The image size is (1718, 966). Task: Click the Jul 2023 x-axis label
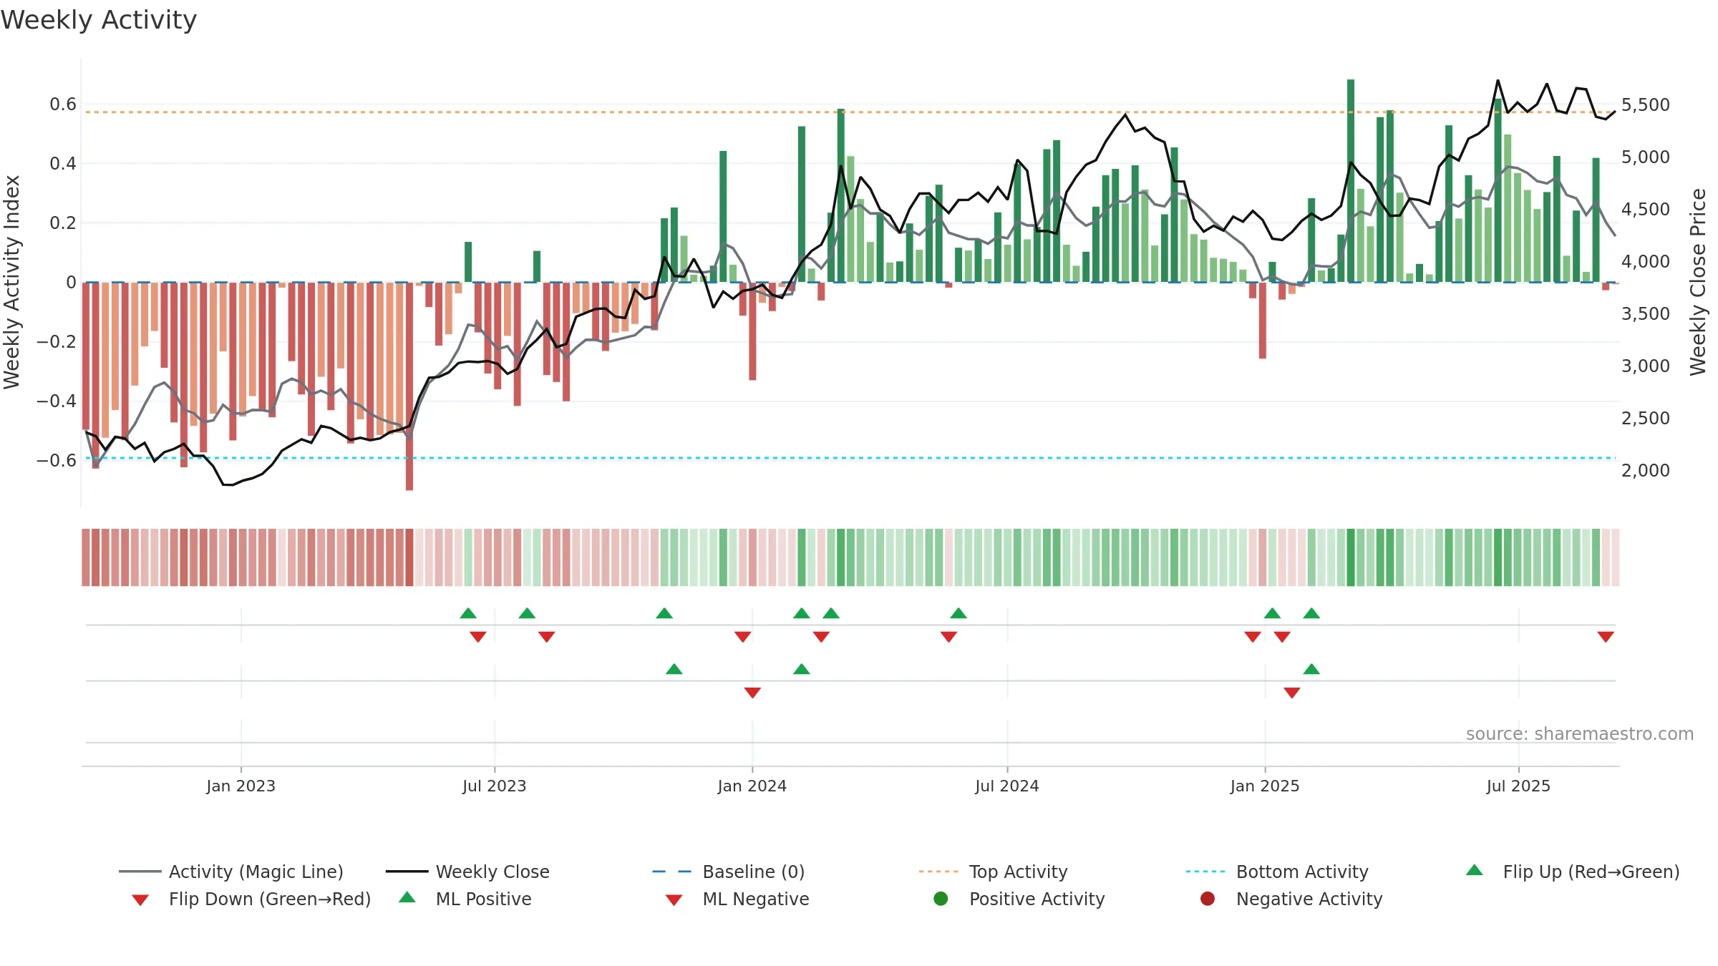pyautogui.click(x=494, y=786)
